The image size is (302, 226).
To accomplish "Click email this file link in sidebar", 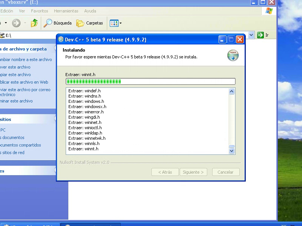I will click(x=25, y=92).
